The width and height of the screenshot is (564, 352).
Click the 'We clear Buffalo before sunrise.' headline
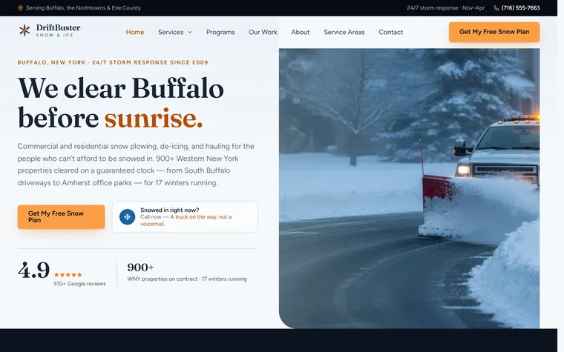(120, 103)
